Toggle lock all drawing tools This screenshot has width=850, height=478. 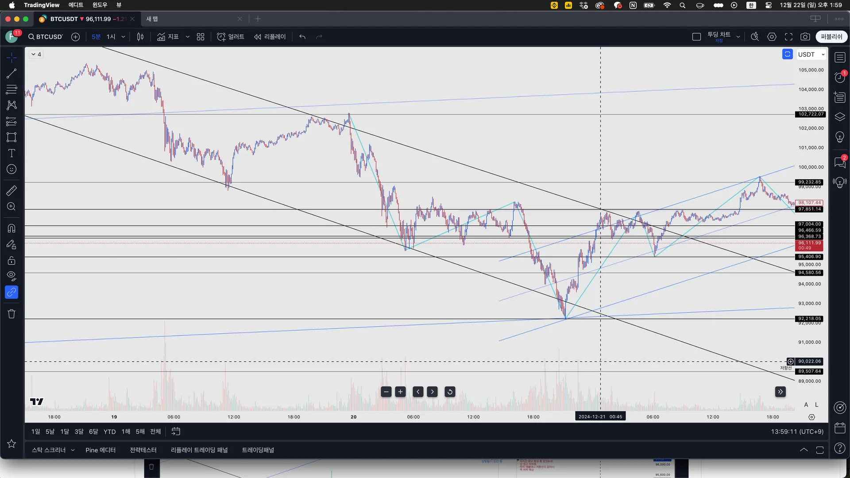(x=12, y=260)
